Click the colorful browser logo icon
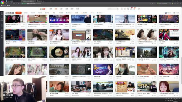 3,2
